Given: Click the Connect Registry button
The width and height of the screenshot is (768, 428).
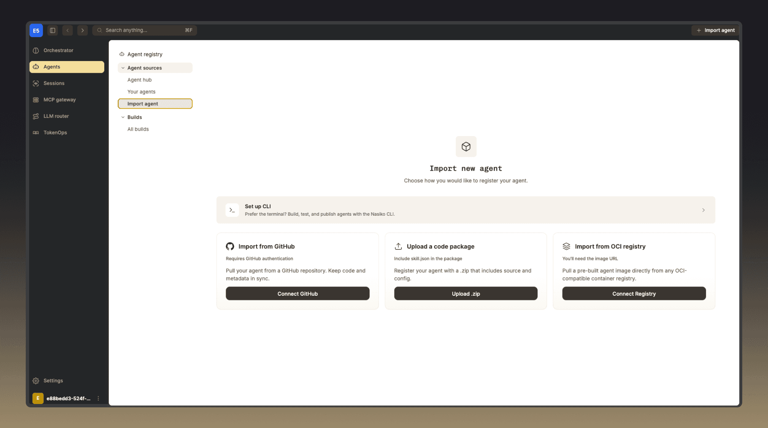Looking at the screenshot, I should [634, 294].
